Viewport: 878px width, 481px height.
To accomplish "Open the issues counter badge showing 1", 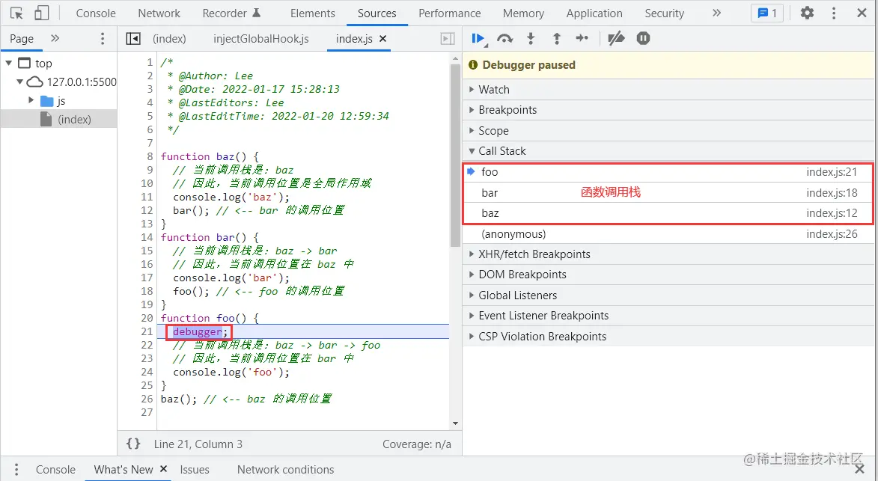I will (x=767, y=13).
